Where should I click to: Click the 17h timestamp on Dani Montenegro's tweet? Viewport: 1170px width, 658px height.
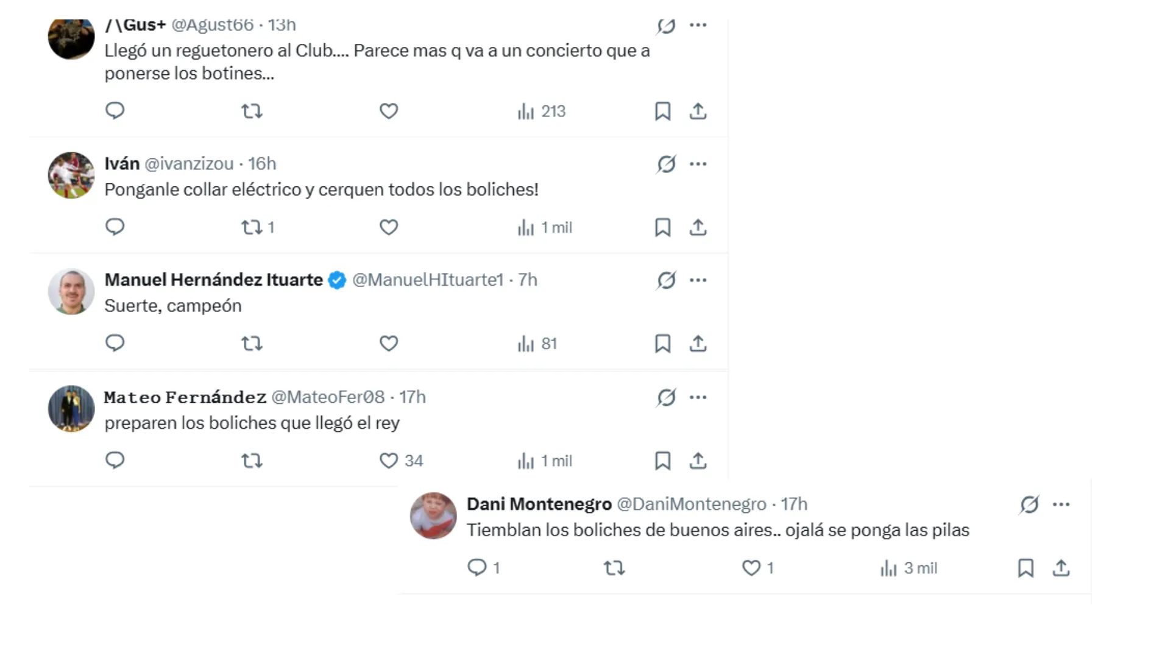click(x=794, y=504)
